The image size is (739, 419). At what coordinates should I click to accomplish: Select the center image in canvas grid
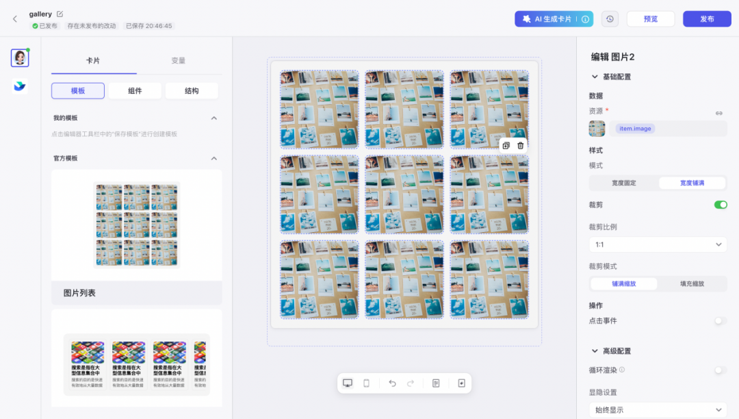pyautogui.click(x=404, y=194)
